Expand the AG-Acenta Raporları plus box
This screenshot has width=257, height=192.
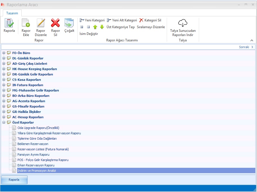click(4, 101)
